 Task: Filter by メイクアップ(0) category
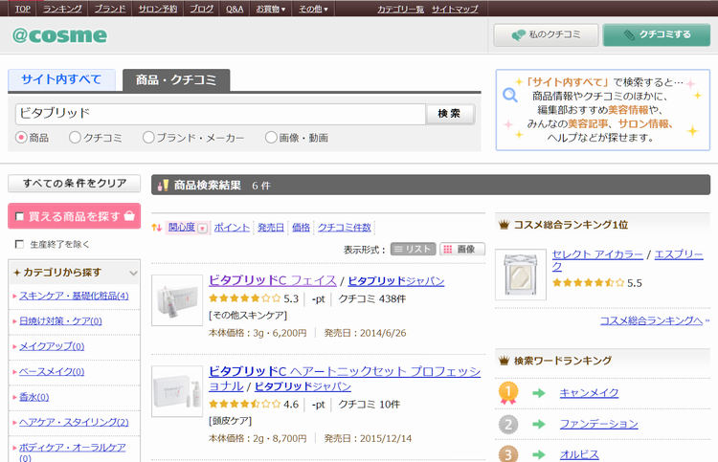[52, 346]
